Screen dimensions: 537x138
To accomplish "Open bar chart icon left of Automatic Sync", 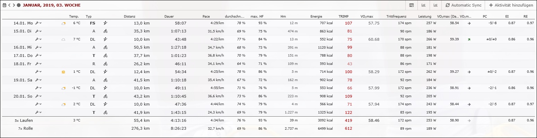I will 435,5.
